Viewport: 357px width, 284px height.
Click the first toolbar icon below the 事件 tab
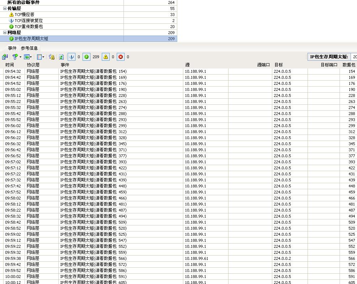(x=5, y=57)
